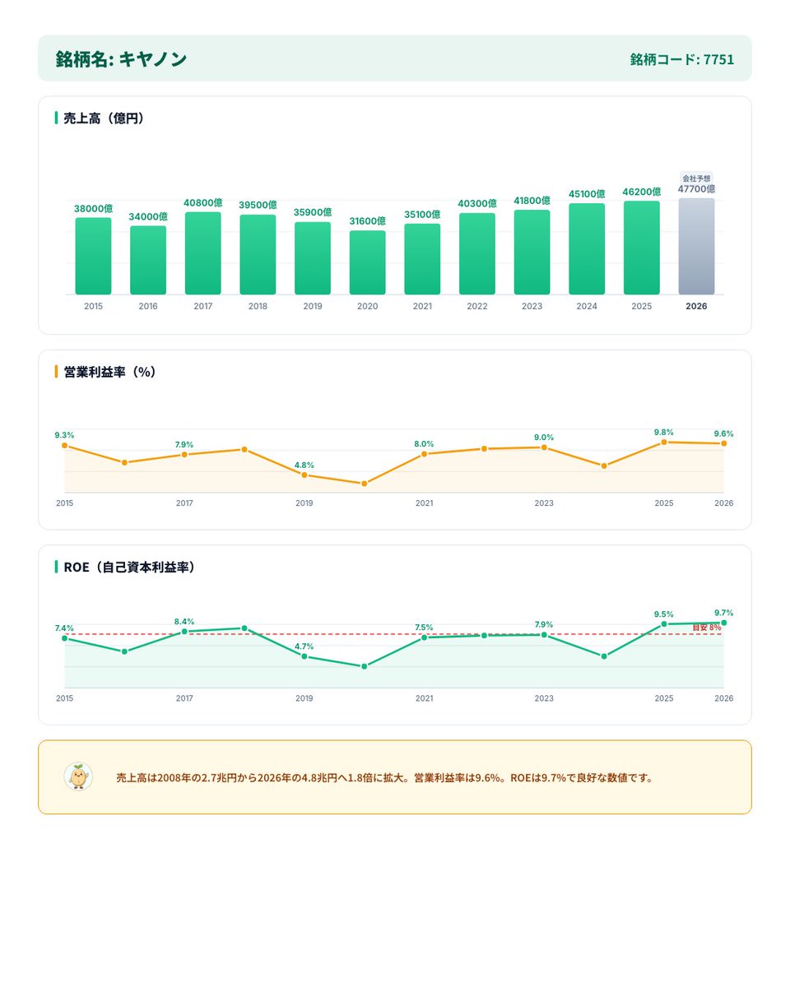Click the 9.3% operating margin data label

(64, 435)
